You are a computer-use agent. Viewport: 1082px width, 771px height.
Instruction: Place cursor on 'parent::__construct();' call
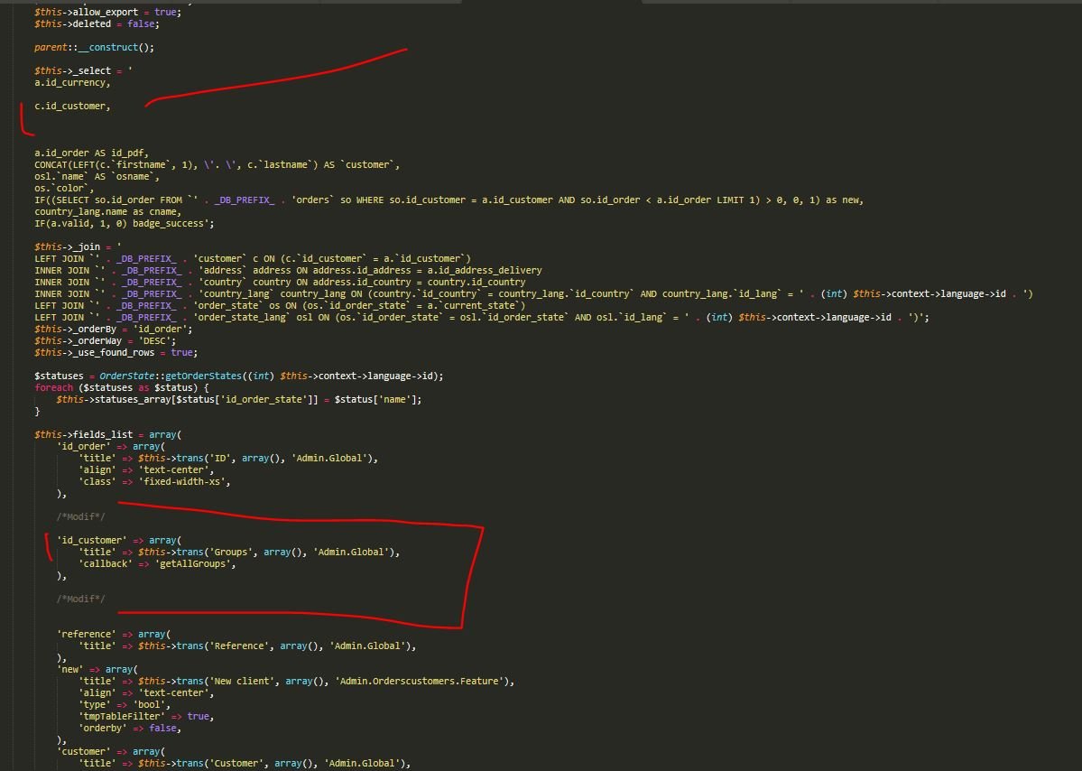point(95,48)
